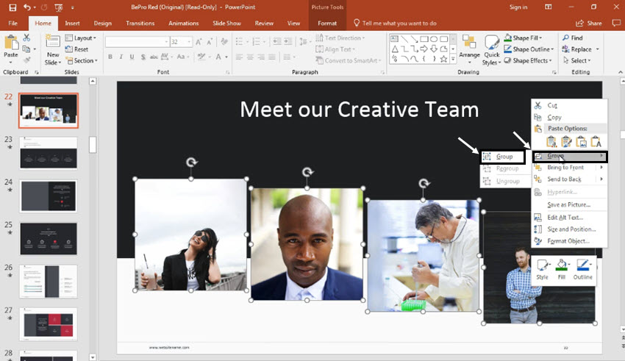Click the Quick Styles icon
The image size is (625, 361).
pos(491,49)
